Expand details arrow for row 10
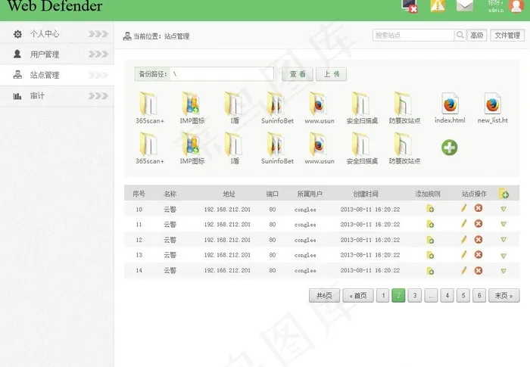Image resolution: width=530 pixels, height=367 pixels. tap(503, 209)
